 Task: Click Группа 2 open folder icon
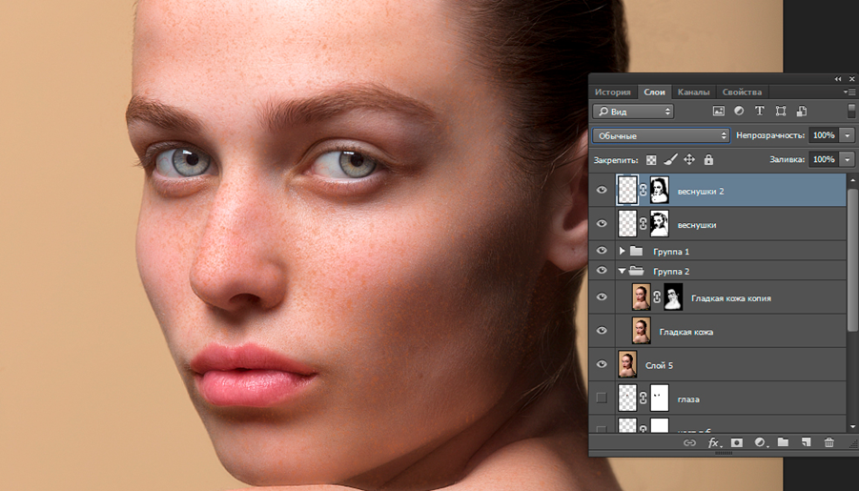[x=636, y=271]
